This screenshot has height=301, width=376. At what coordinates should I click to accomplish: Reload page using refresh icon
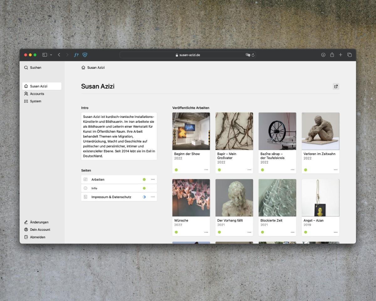tap(253, 55)
